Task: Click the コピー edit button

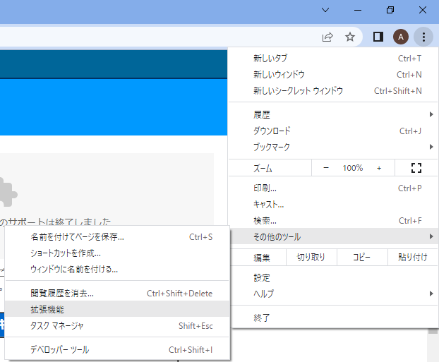Action: tap(362, 257)
